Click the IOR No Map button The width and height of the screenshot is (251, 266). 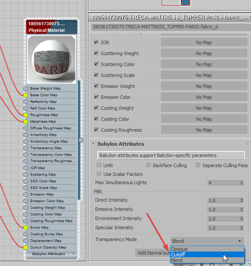tap(204, 43)
